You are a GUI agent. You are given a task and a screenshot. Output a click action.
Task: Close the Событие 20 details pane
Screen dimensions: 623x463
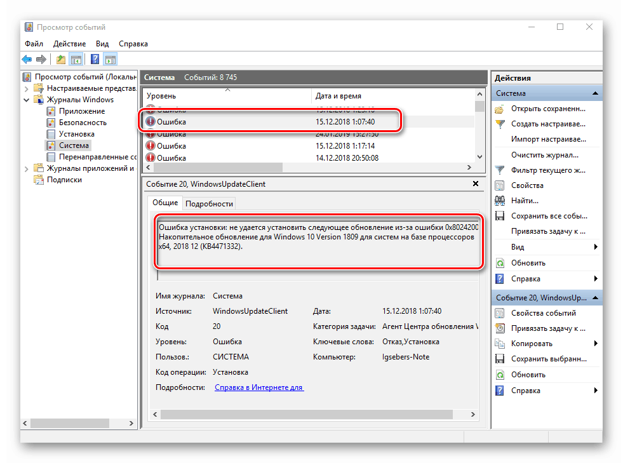[x=476, y=184]
